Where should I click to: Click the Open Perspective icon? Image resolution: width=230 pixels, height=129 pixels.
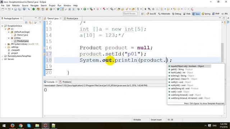point(142,14)
